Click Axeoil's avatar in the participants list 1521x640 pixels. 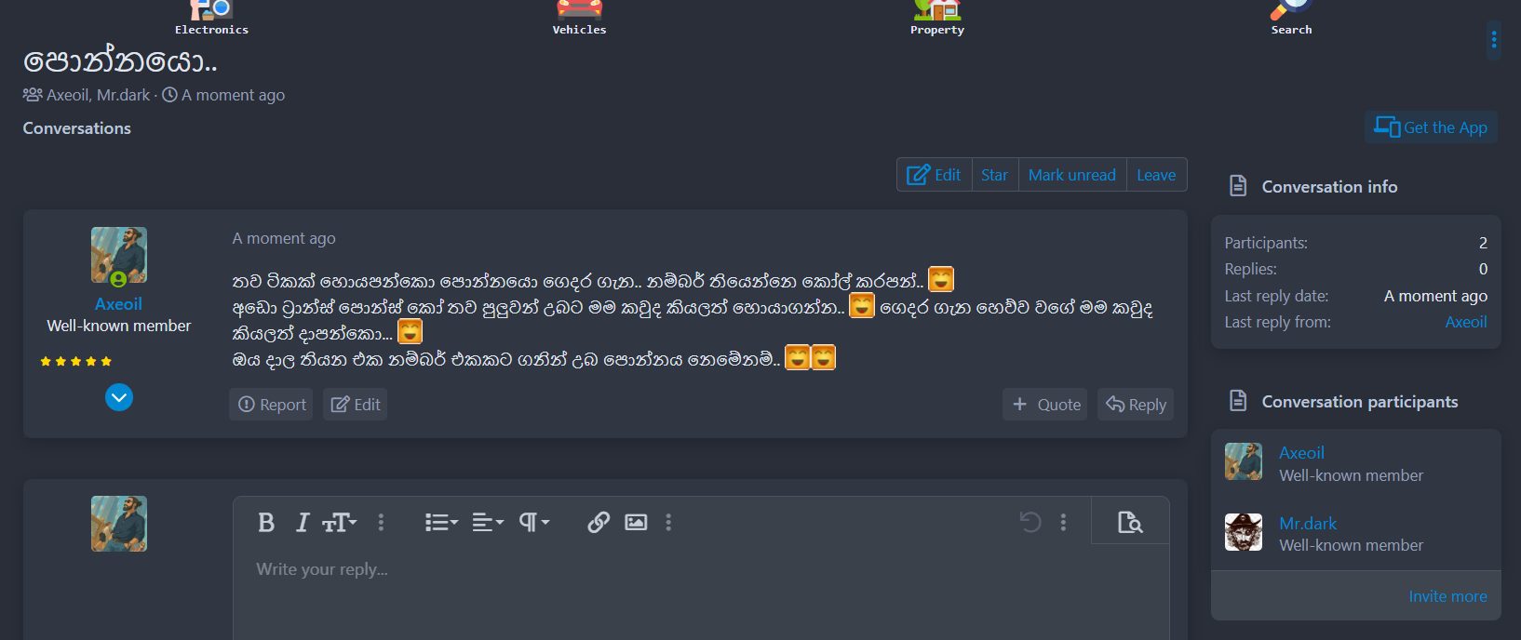(1244, 461)
